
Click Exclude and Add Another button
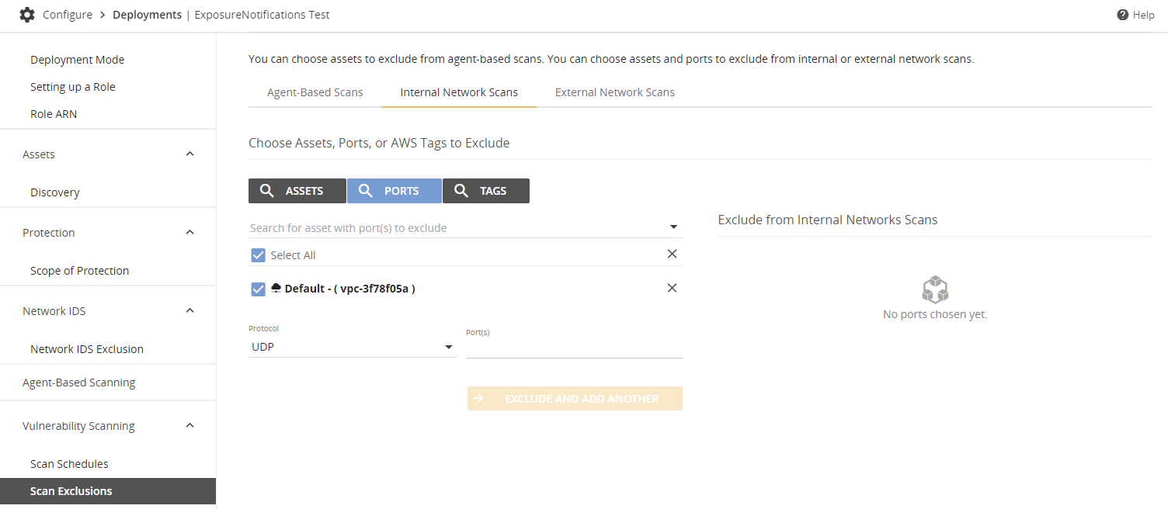(575, 399)
